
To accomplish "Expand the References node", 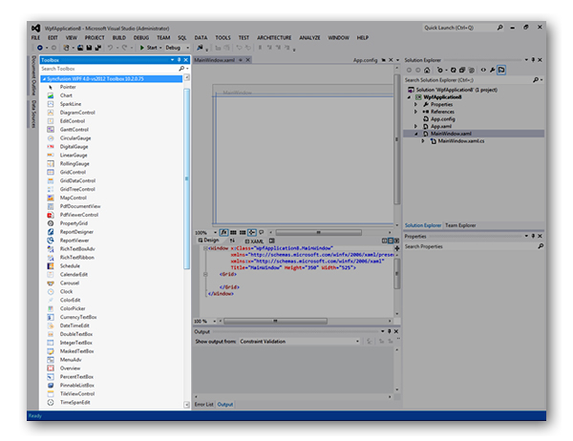I will pos(415,112).
